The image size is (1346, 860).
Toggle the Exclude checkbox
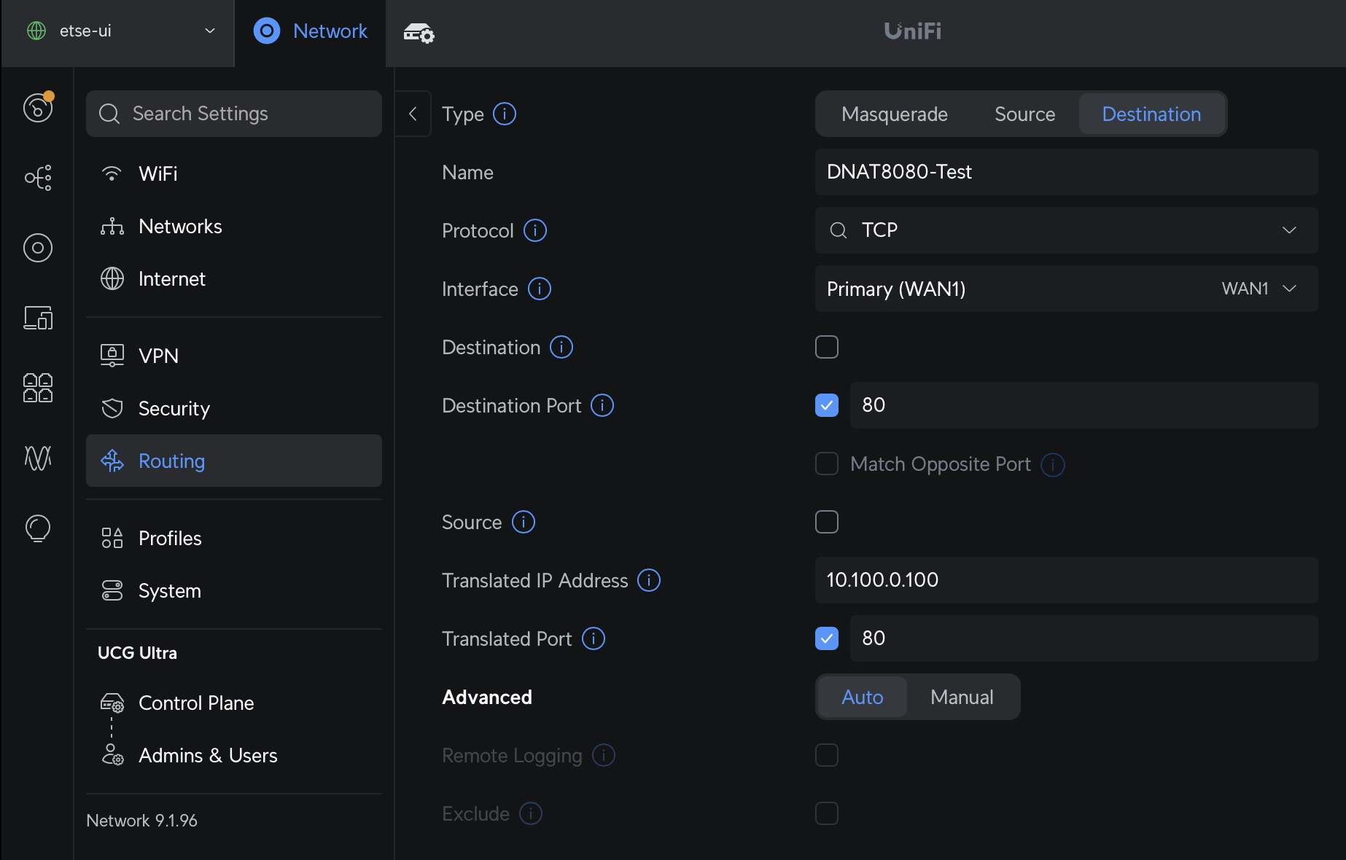(827, 813)
